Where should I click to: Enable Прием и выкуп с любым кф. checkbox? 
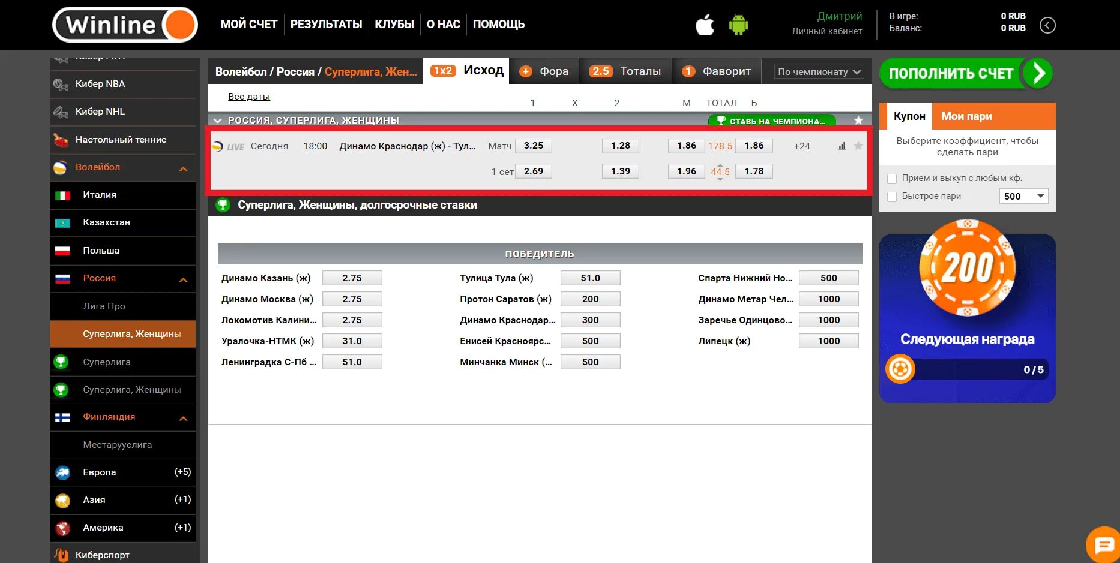892,179
